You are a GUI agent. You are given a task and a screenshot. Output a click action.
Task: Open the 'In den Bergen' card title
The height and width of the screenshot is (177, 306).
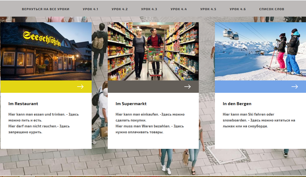pyautogui.click(x=237, y=104)
